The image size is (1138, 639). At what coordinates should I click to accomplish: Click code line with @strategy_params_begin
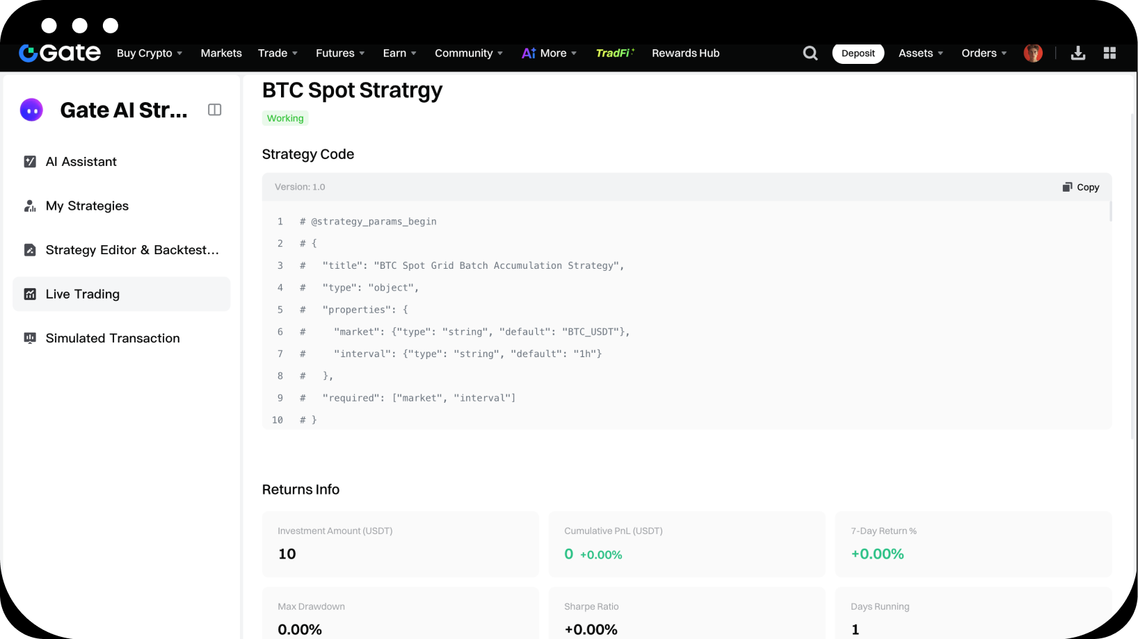pyautogui.click(x=368, y=222)
